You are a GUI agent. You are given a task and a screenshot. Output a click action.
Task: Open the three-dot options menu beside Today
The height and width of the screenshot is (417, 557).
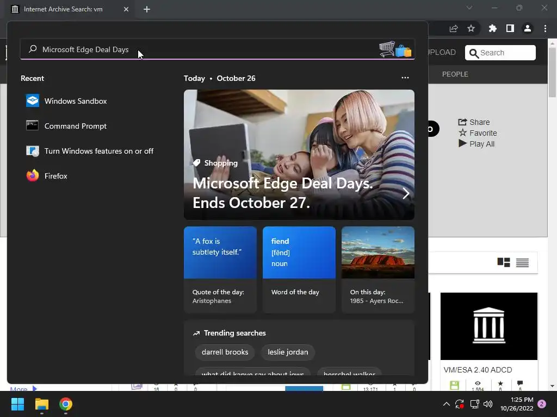point(405,78)
